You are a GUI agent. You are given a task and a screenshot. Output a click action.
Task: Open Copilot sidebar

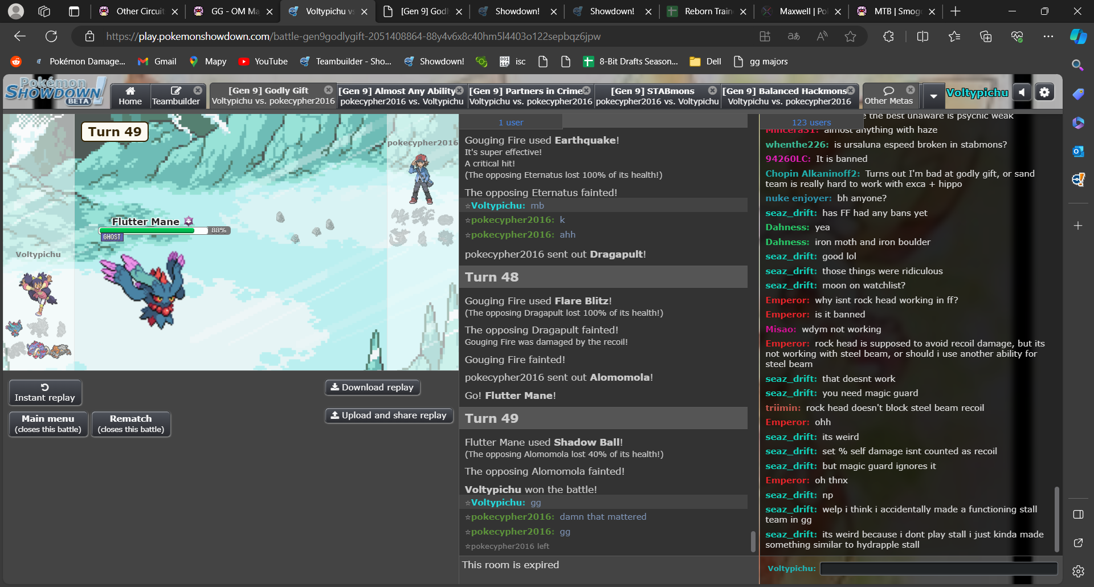(1078, 36)
